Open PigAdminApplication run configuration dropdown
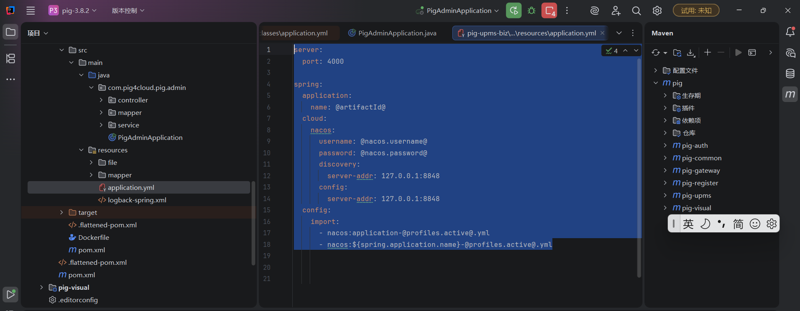Viewport: 800px width, 311px height. [458, 11]
